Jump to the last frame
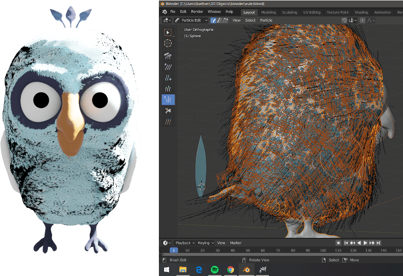The image size is (403, 276). pyautogui.click(x=379, y=242)
